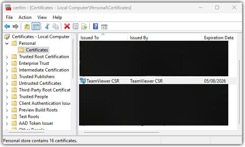The width and height of the screenshot is (245, 147).
Task: Toggle Show/Hide Console Tree toolbar button
Action: [36, 26]
